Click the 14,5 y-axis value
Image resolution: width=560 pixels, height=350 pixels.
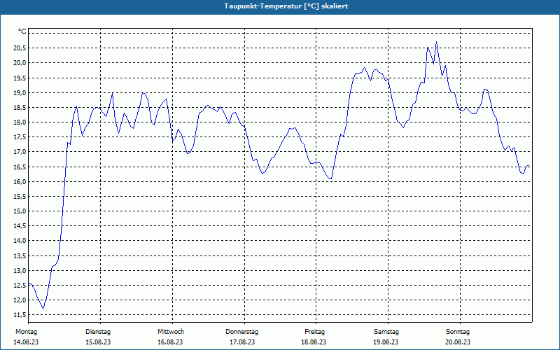[20, 225]
